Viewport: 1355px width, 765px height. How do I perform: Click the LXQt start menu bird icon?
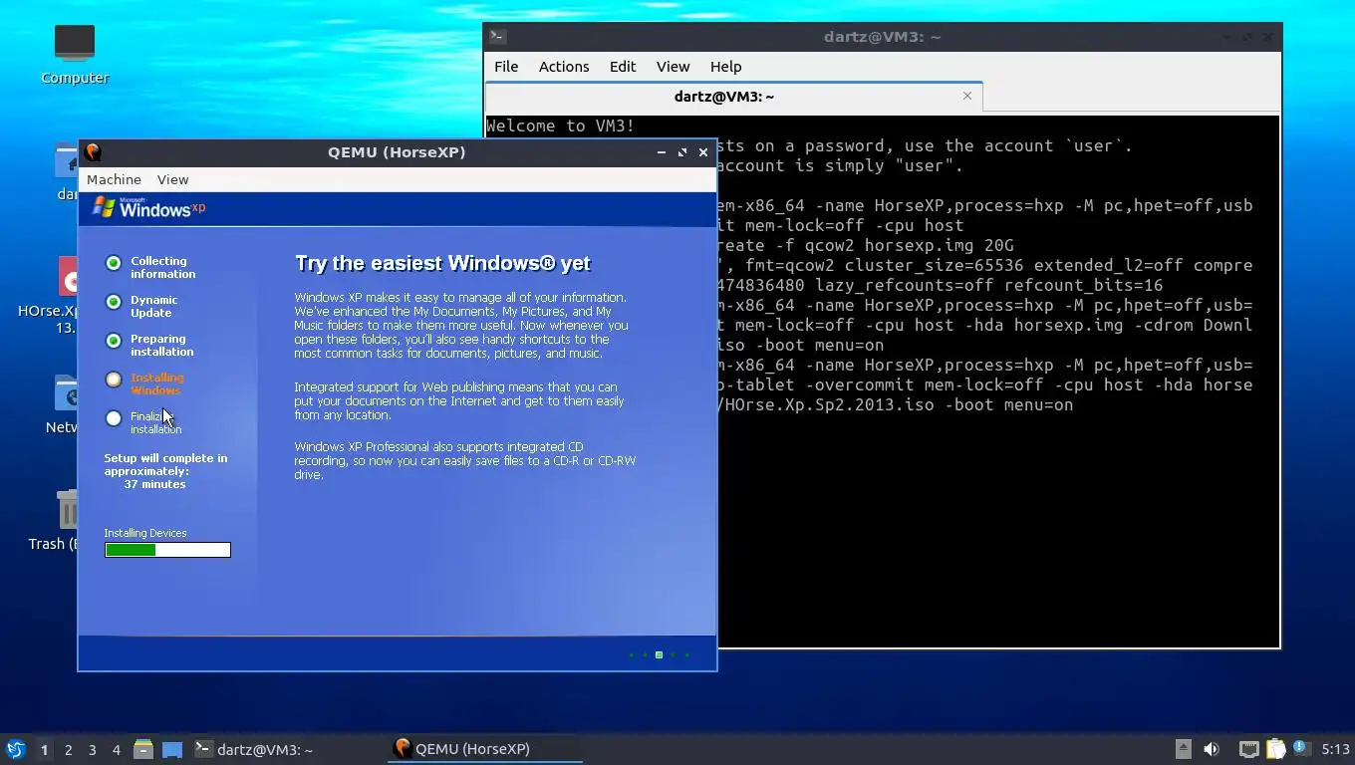15,749
